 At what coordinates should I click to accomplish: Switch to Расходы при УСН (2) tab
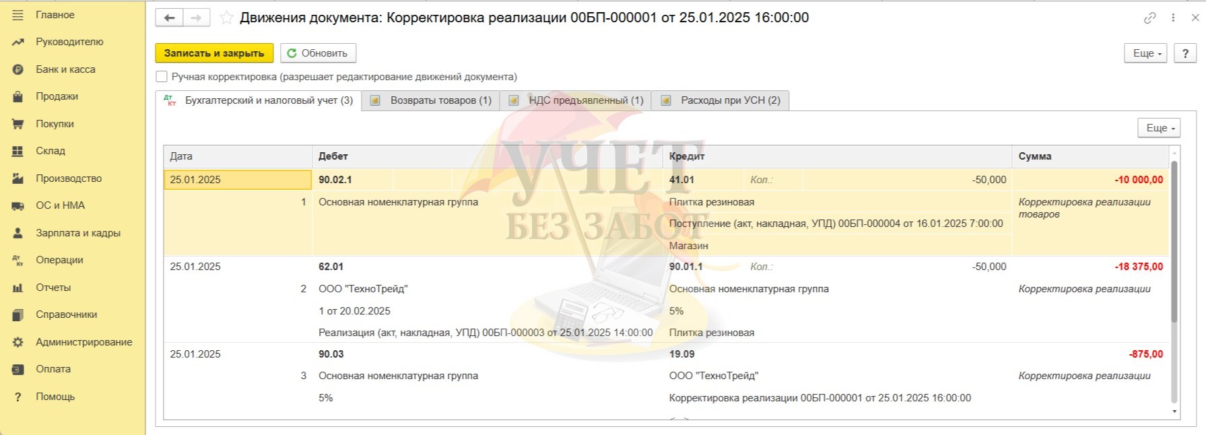(721, 100)
